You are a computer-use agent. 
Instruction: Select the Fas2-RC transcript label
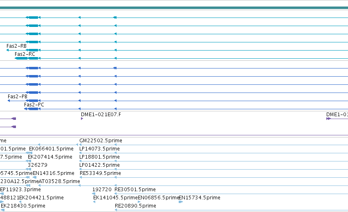click(x=25, y=54)
